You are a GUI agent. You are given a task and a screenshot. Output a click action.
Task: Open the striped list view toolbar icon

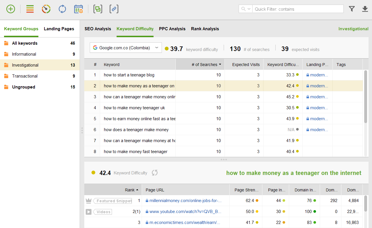pos(30,9)
